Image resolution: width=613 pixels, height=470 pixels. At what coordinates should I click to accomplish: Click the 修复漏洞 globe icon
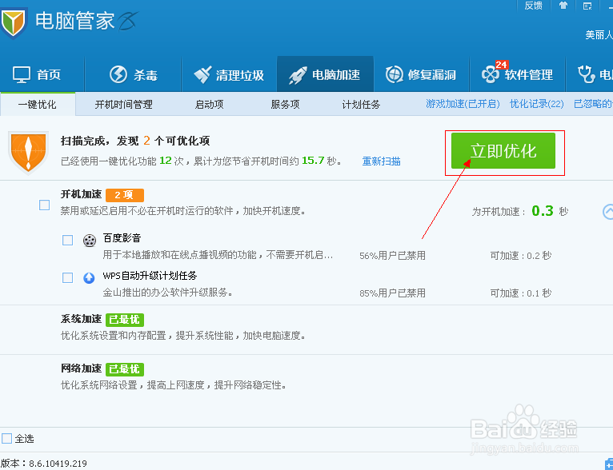pos(394,74)
